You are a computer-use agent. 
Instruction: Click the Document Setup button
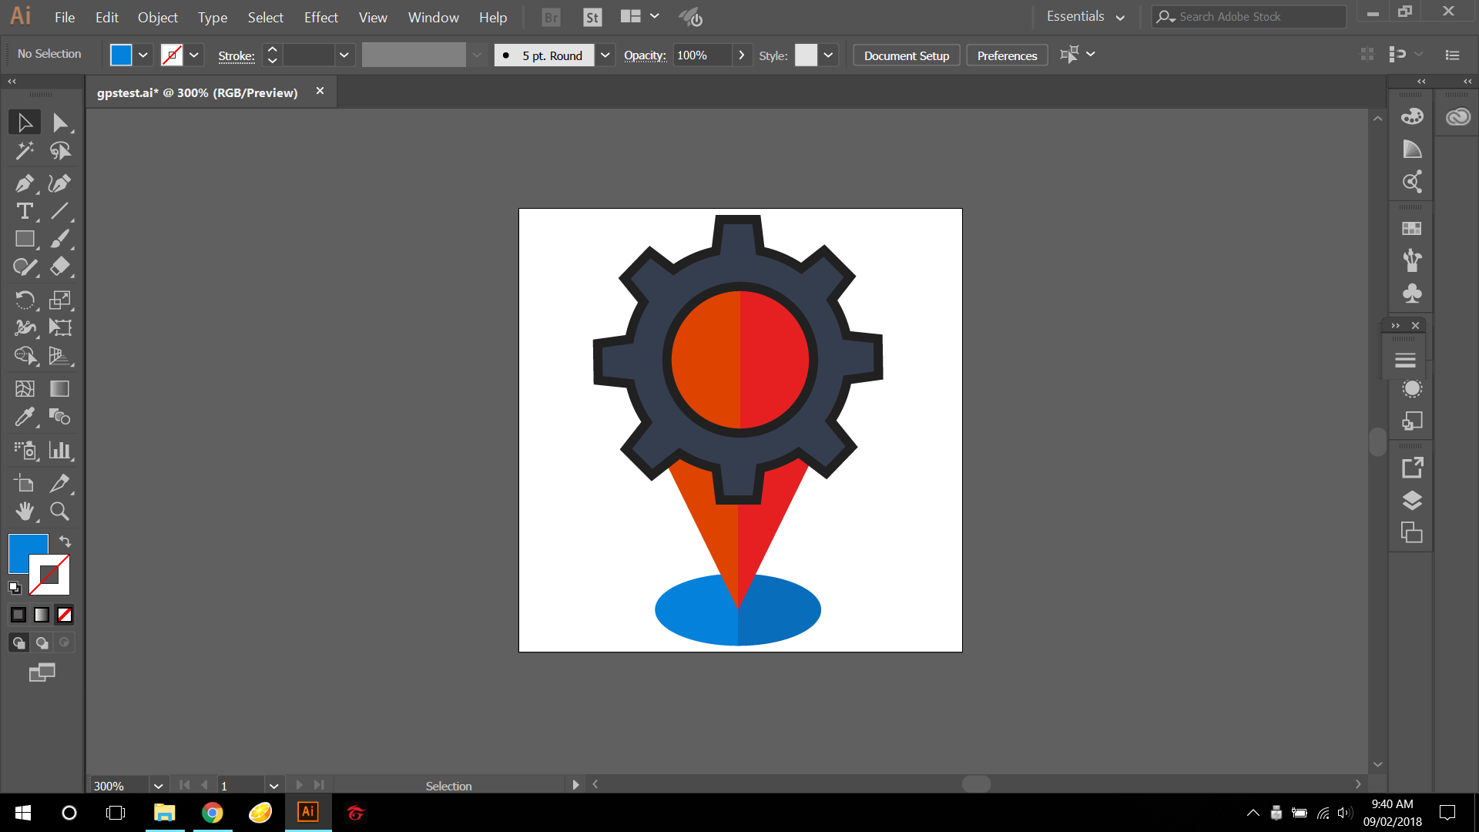(x=906, y=55)
